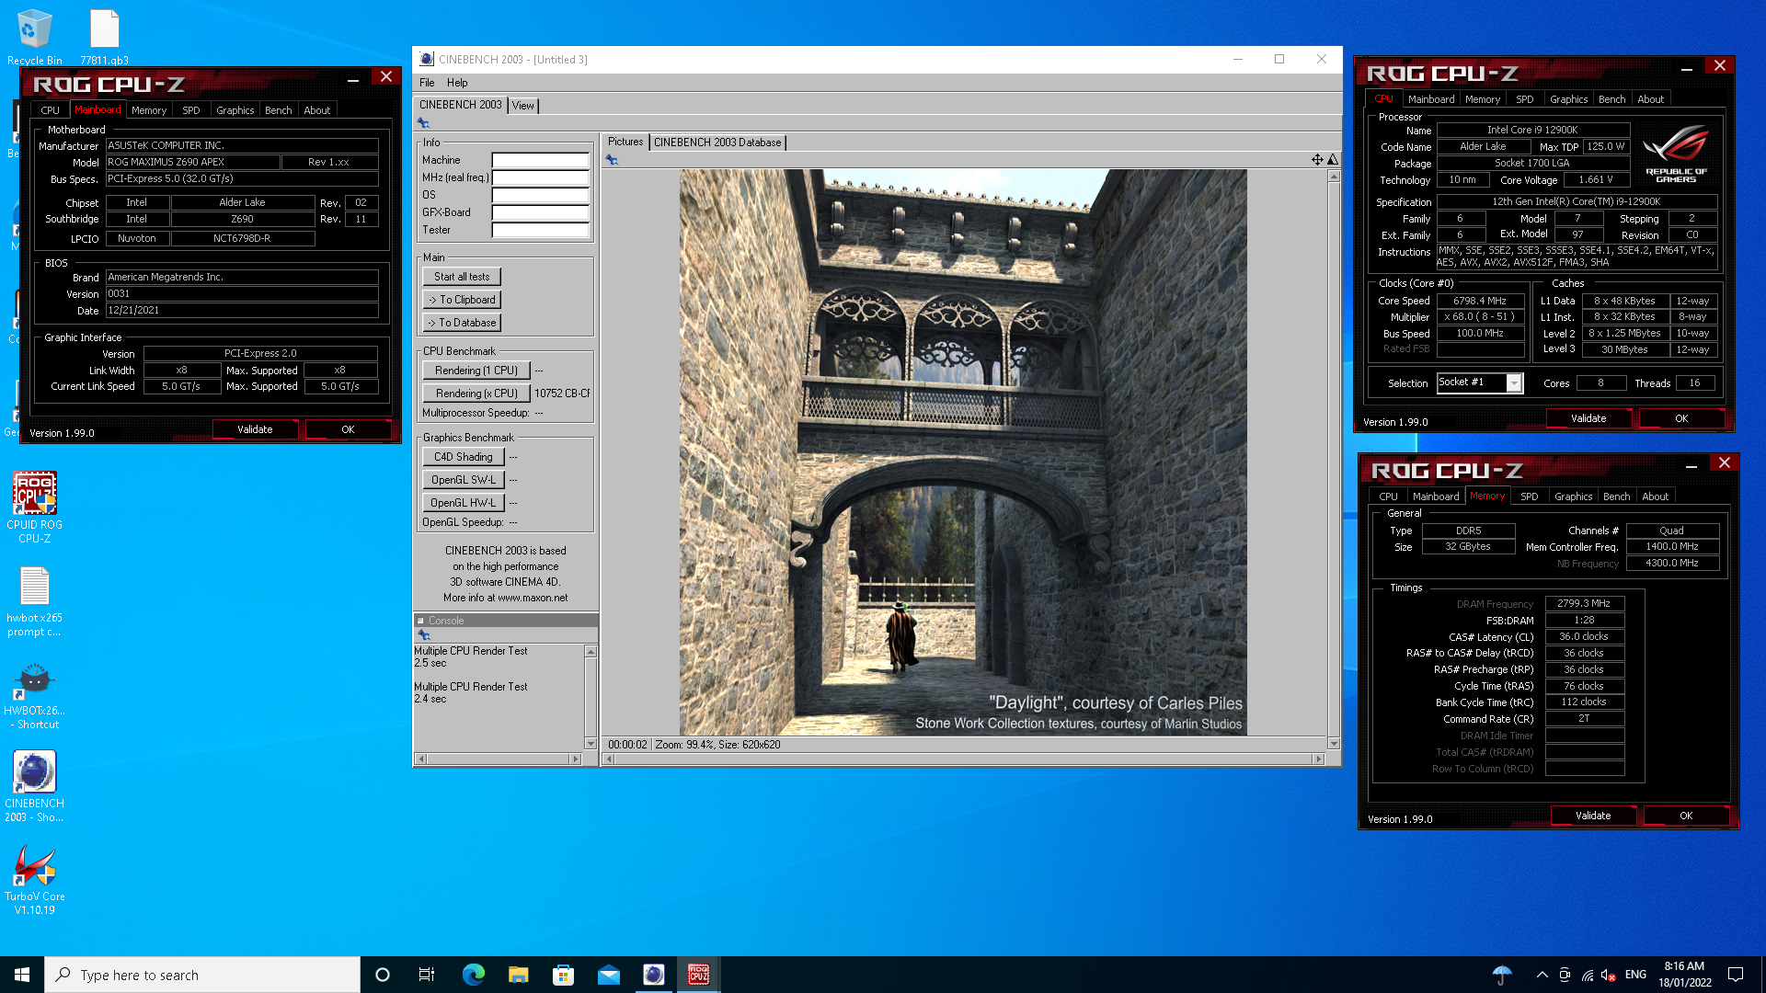Click the Cortana circle icon on the taskbar
Screen dimensions: 1766x993
click(383, 975)
